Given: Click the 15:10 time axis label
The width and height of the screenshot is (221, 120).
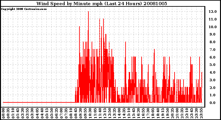Looking at the screenshot, I should click(129, 113).
